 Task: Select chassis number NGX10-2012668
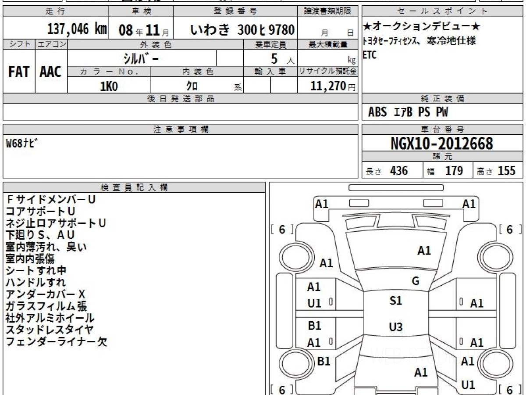point(442,143)
